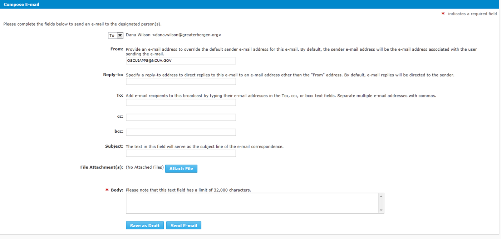Click the Body scrollbar up arrow

381,197
